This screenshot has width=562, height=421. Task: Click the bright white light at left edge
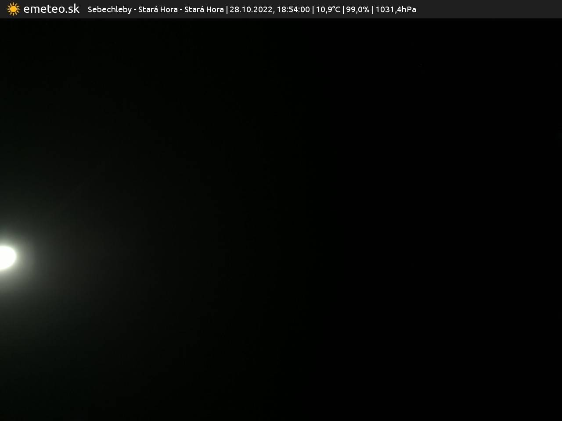click(6, 257)
